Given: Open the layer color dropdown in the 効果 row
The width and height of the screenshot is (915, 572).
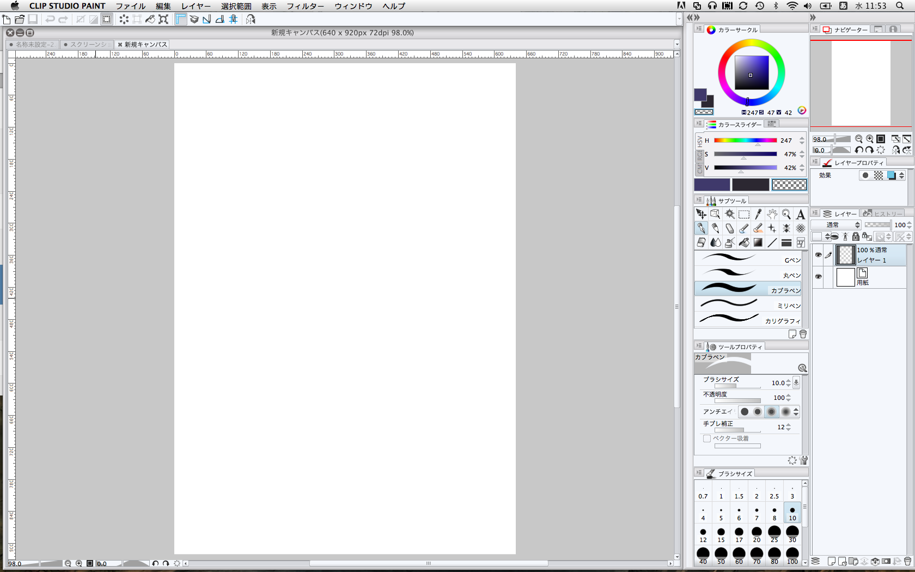Looking at the screenshot, I should pos(902,175).
